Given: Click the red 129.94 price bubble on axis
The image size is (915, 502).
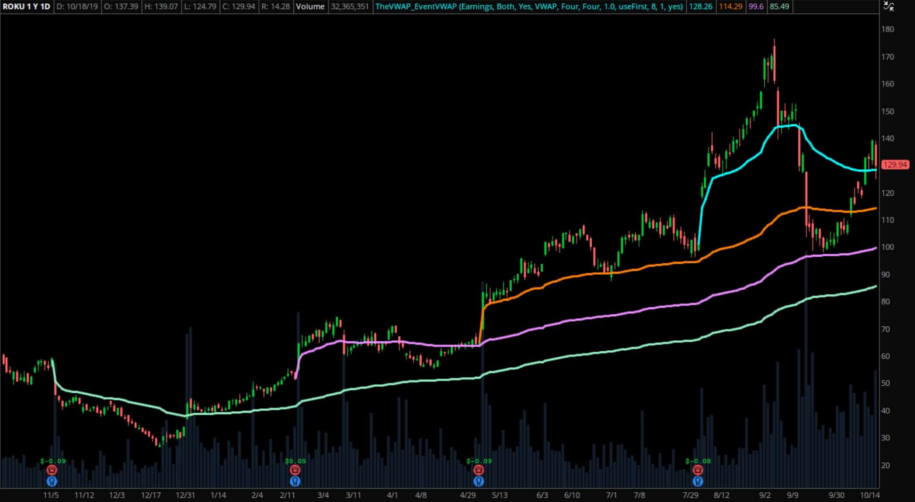Looking at the screenshot, I should pos(895,164).
